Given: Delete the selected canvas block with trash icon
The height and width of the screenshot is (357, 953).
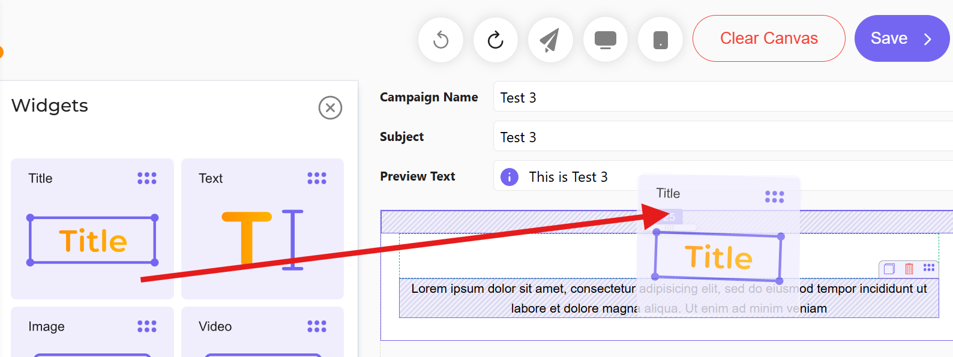Looking at the screenshot, I should tap(909, 269).
